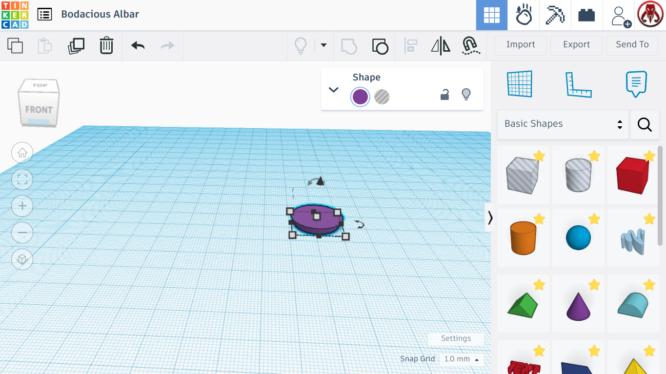Image resolution: width=666 pixels, height=374 pixels.
Task: Undo the last action
Action: pyautogui.click(x=137, y=45)
